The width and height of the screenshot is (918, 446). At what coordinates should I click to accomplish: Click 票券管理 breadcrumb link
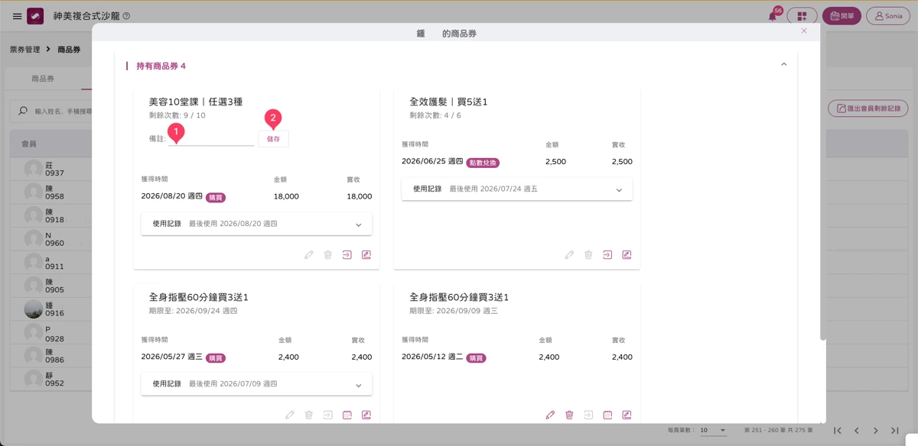(x=24, y=50)
